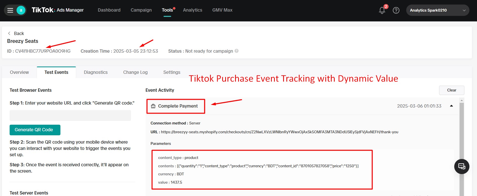Click the status info tooltip icon

(x=237, y=51)
